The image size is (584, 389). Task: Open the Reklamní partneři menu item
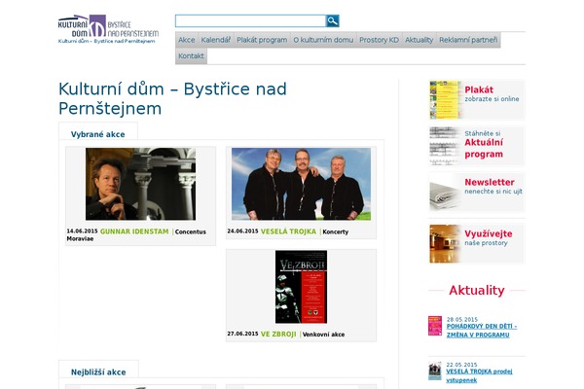468,40
